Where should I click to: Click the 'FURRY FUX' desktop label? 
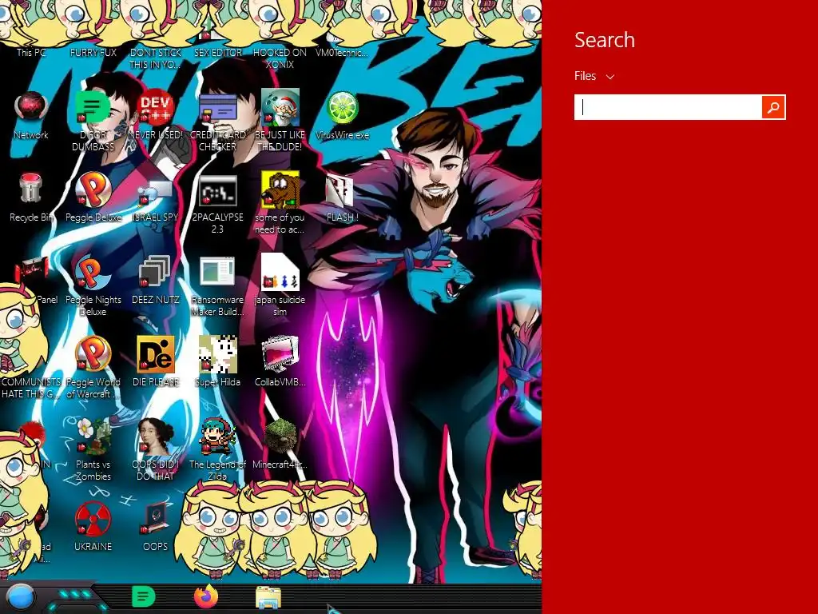tap(93, 53)
